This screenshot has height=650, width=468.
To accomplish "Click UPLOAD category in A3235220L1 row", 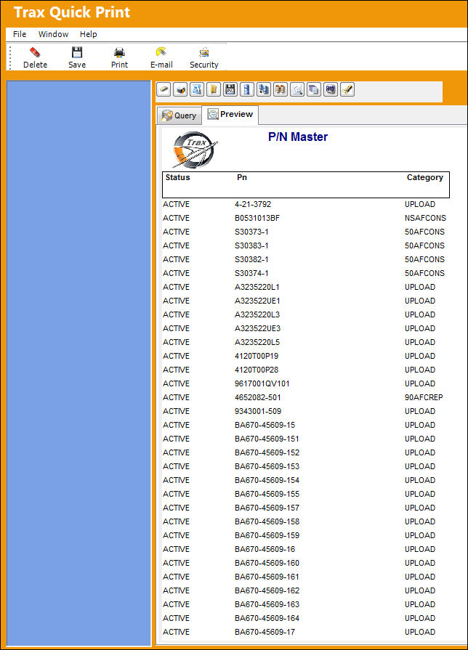I will 420,287.
